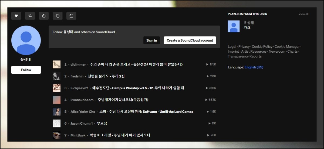Screen dimensions: 324x149
Task: Open track 1 album artwork thumbnail
Action: pos(56,65)
